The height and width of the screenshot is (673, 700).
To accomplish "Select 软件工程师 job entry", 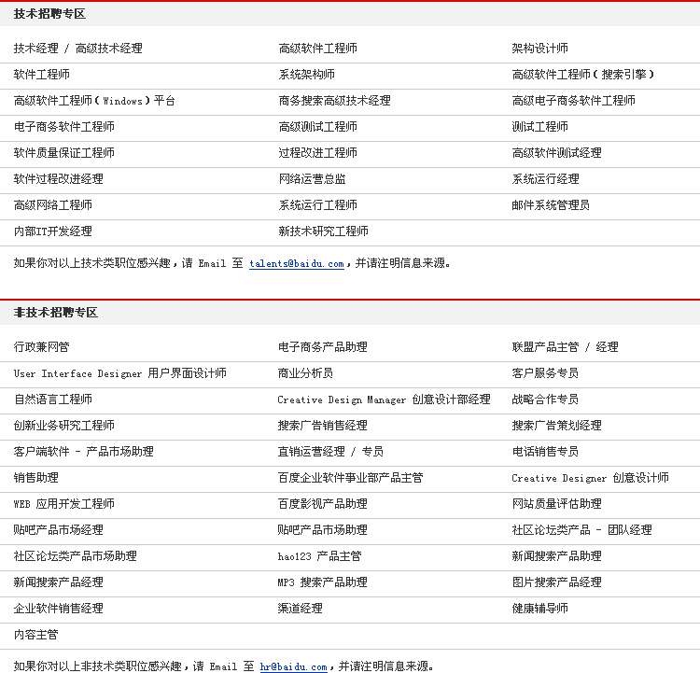I will [x=42, y=74].
